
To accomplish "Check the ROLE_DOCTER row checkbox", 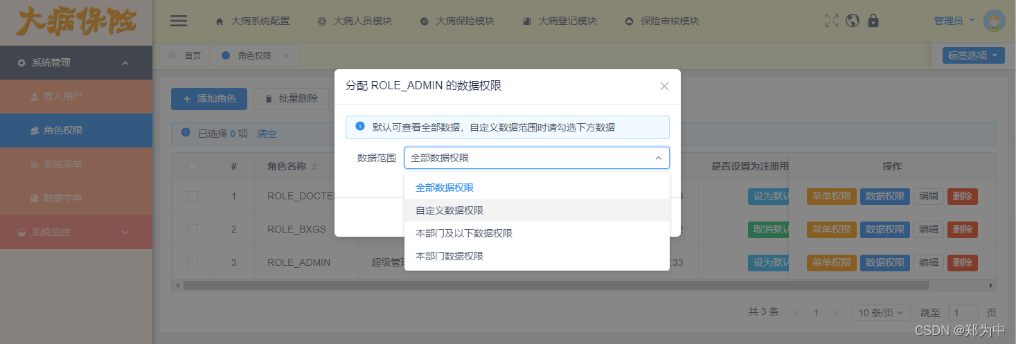I will click(193, 197).
